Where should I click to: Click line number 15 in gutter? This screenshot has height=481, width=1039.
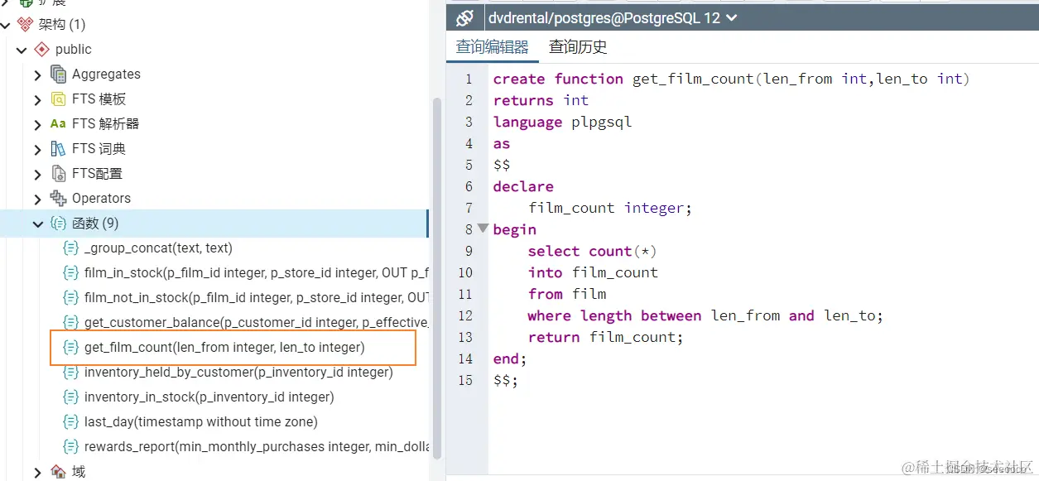464,380
